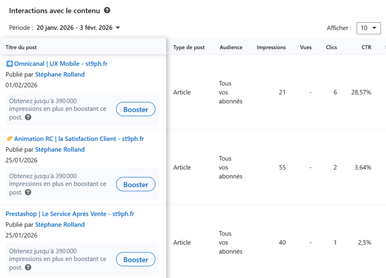This screenshot has width=386, height=278.
Task: Click the emoji icon before Omnicanal title
Action: tap(9, 64)
